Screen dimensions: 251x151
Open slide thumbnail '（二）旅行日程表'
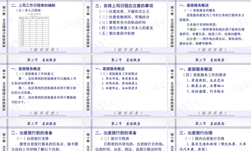(x=125, y=135)
